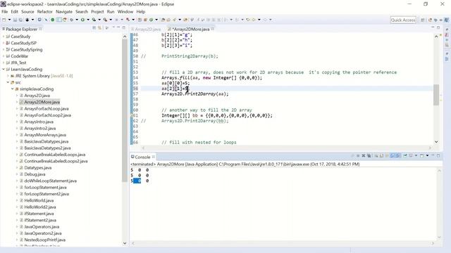Click the editor vertical scrollbar thumb
The width and height of the screenshot is (451, 253).
[436, 95]
